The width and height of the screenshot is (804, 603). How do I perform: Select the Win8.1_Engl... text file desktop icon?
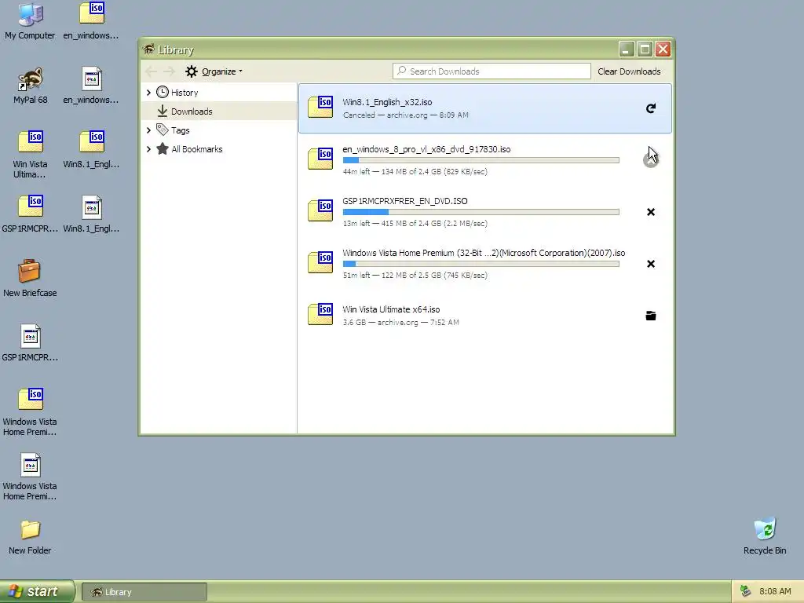click(91, 214)
